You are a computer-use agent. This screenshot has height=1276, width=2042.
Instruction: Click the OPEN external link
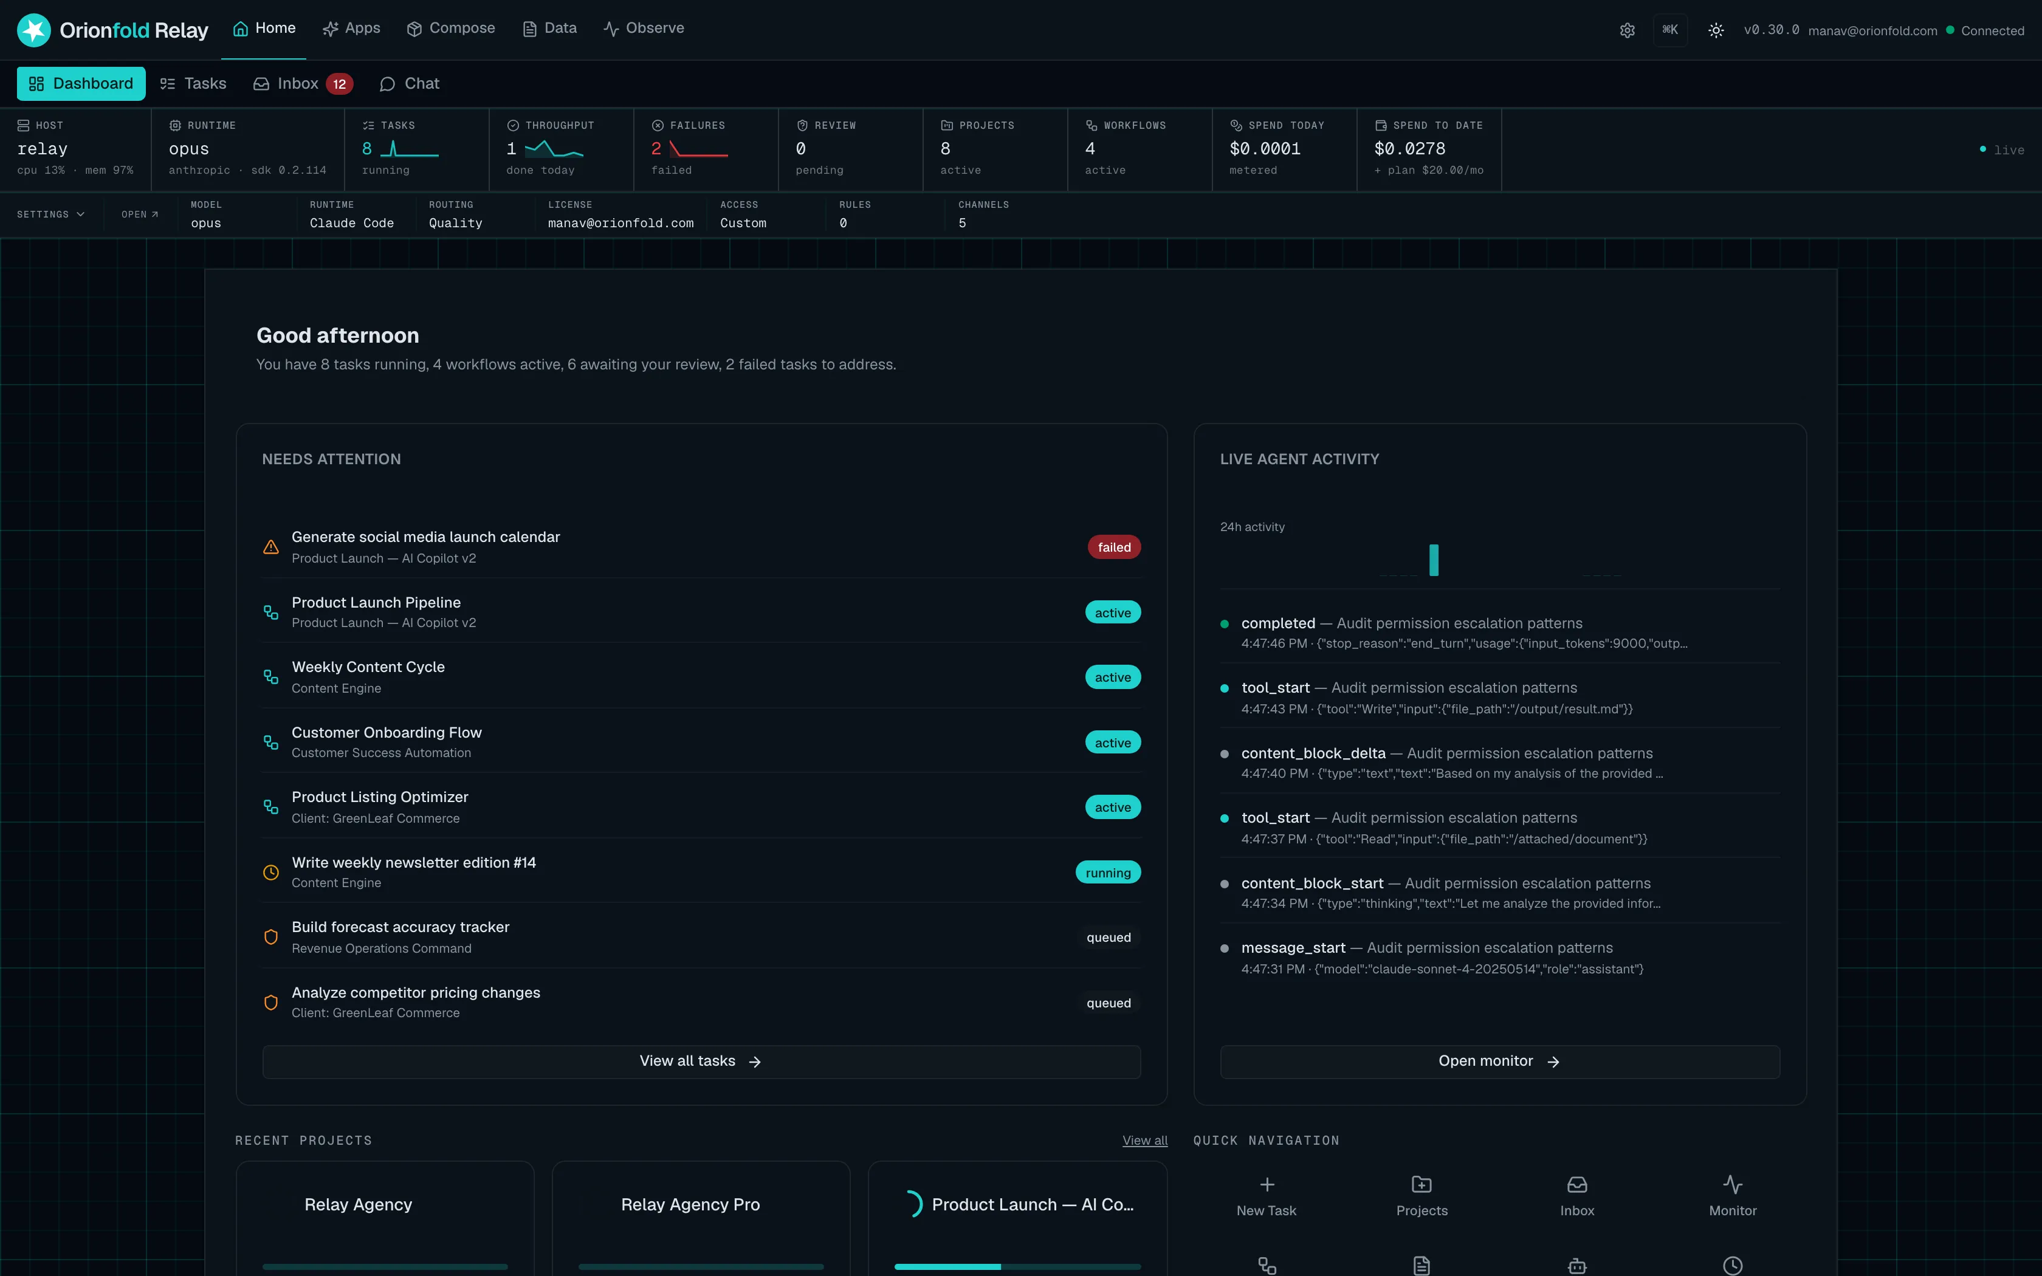[x=140, y=214]
